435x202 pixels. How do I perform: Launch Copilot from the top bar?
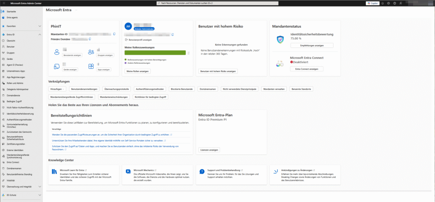click(373, 3)
